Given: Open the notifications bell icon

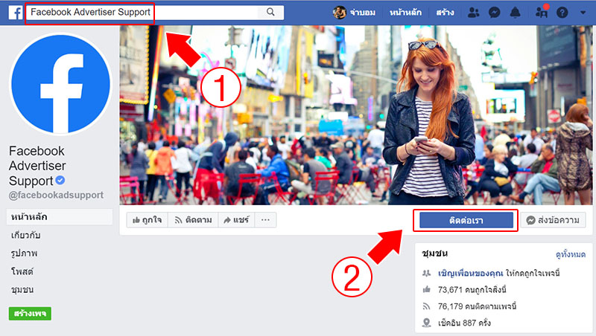Looking at the screenshot, I should click(515, 13).
